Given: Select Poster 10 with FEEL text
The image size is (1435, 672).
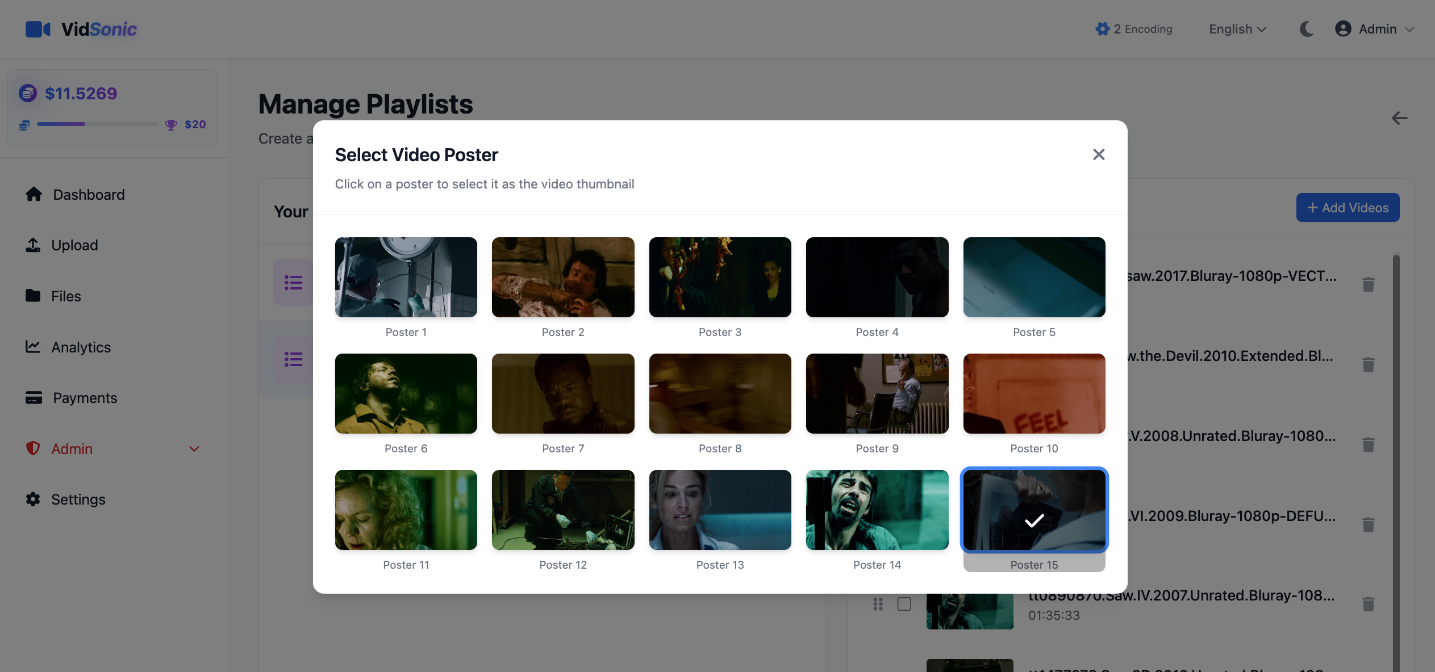Looking at the screenshot, I should [x=1033, y=393].
